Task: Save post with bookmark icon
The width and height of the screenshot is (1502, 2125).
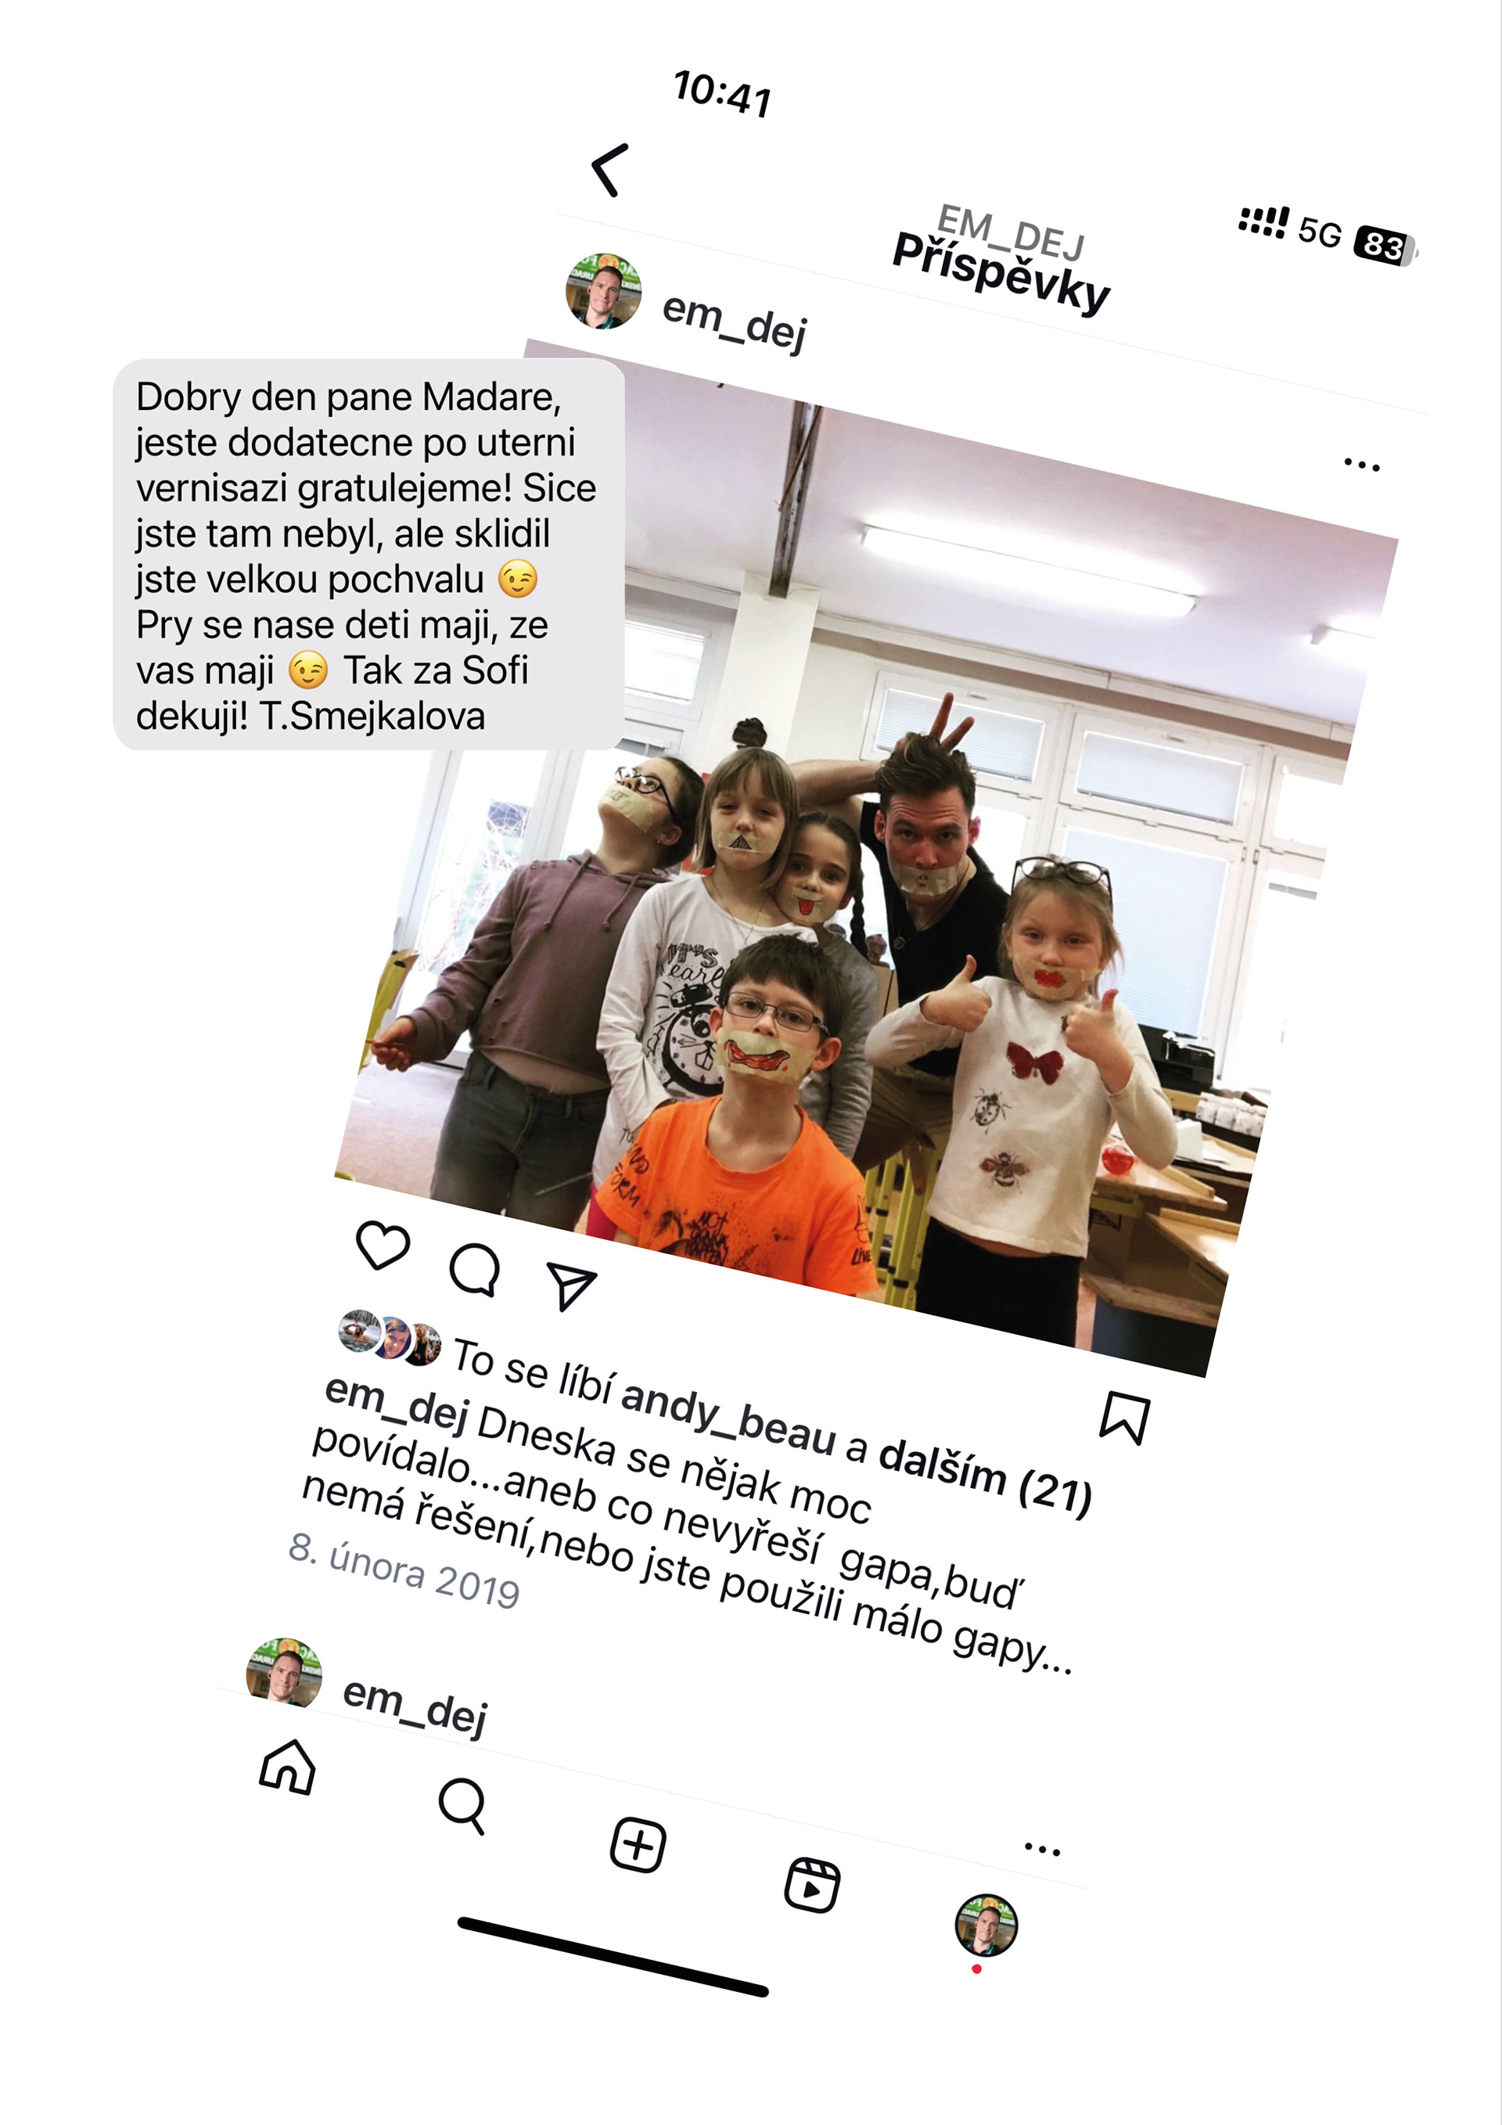Action: pyautogui.click(x=1124, y=1417)
